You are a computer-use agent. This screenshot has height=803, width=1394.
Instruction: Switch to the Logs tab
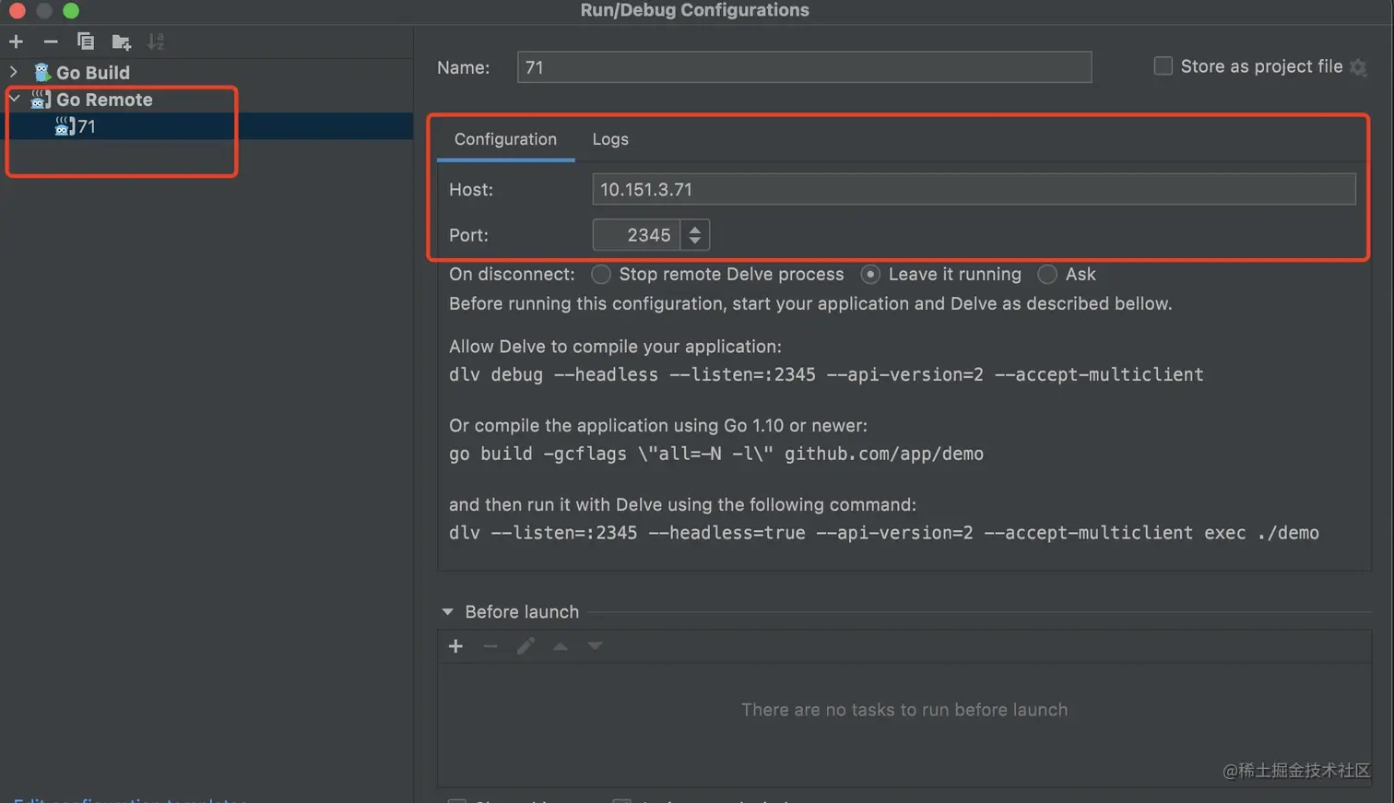(609, 139)
